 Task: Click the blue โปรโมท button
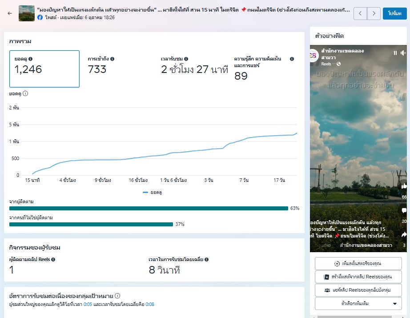tap(394, 13)
